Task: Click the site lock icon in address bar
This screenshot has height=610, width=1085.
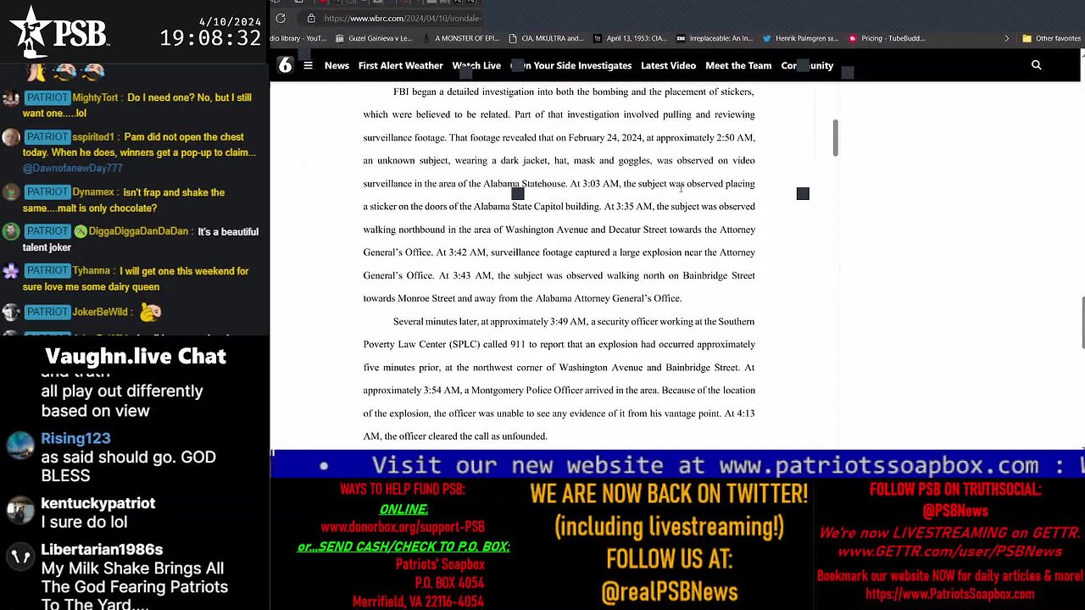Action: pos(311,18)
